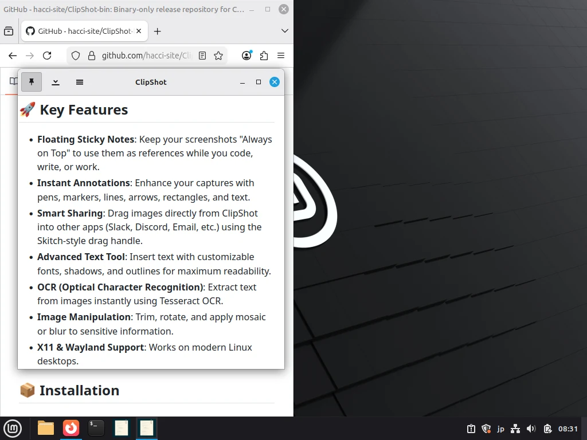Click the download/save icon in ClipShot toolbar
587x440 pixels.
(56, 82)
